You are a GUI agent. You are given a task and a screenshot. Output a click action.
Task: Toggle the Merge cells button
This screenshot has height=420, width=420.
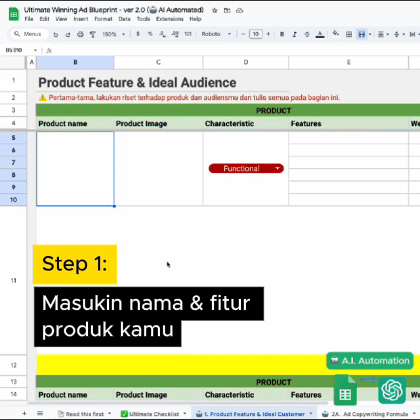[362, 34]
